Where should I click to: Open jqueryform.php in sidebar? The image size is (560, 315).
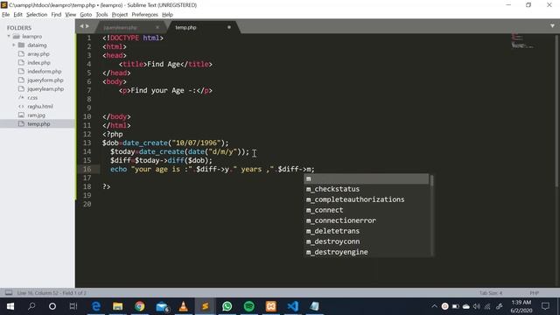point(45,80)
